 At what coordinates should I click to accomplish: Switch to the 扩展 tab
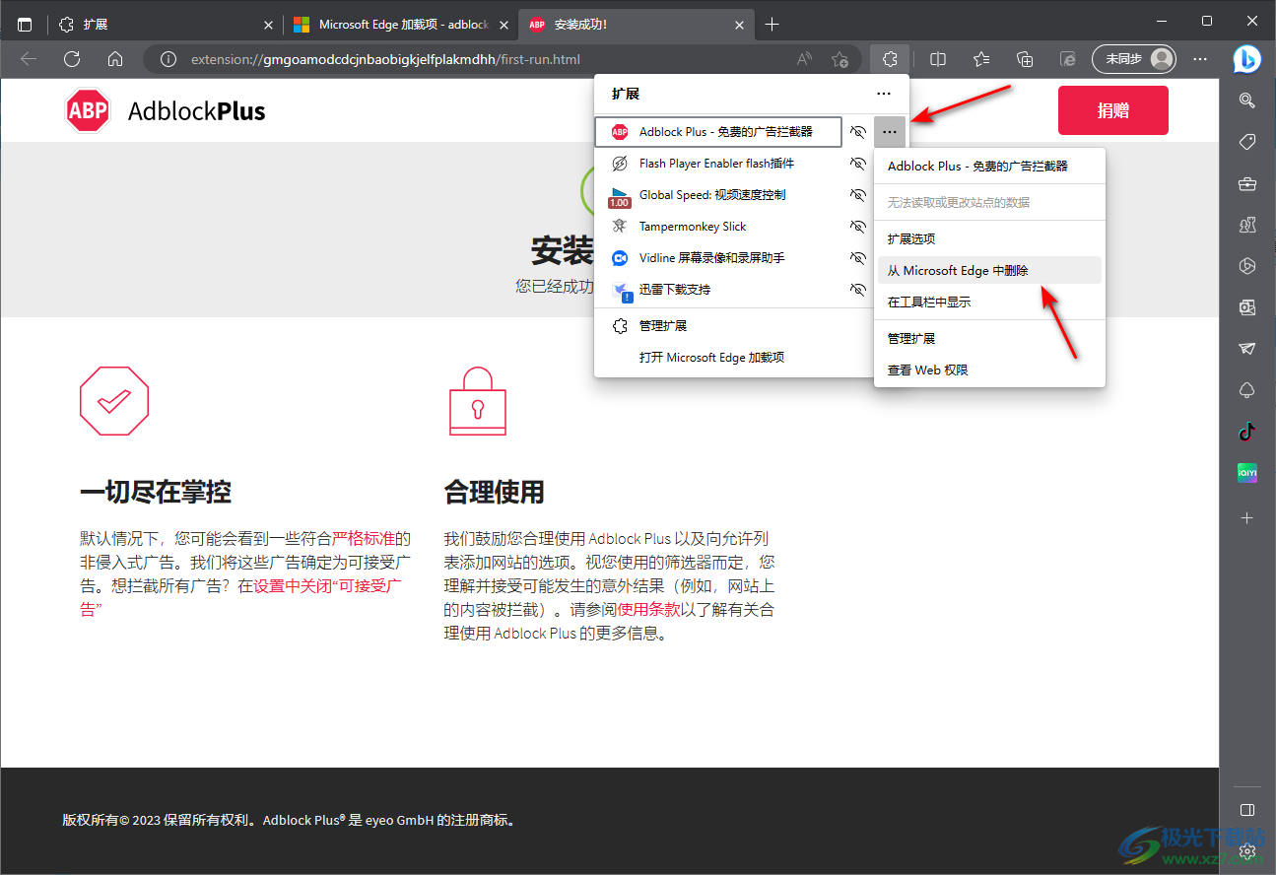165,25
